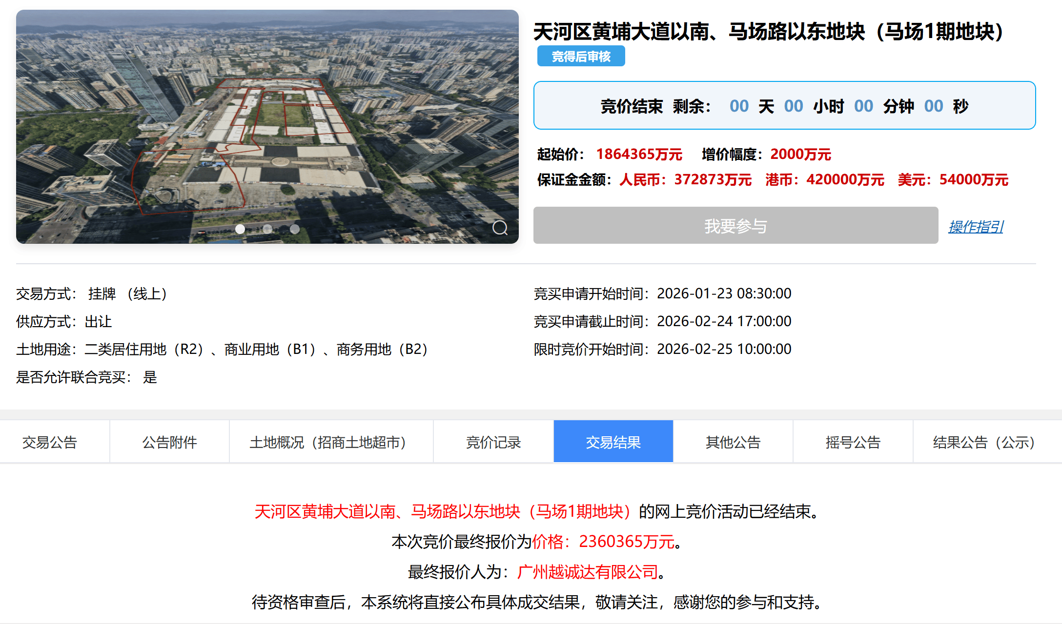Open the 公告附件 tab
Viewport: 1062px width, 624px height.
click(169, 441)
